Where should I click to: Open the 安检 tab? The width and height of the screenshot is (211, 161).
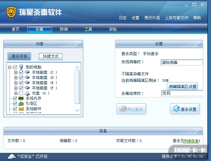point(113,29)
